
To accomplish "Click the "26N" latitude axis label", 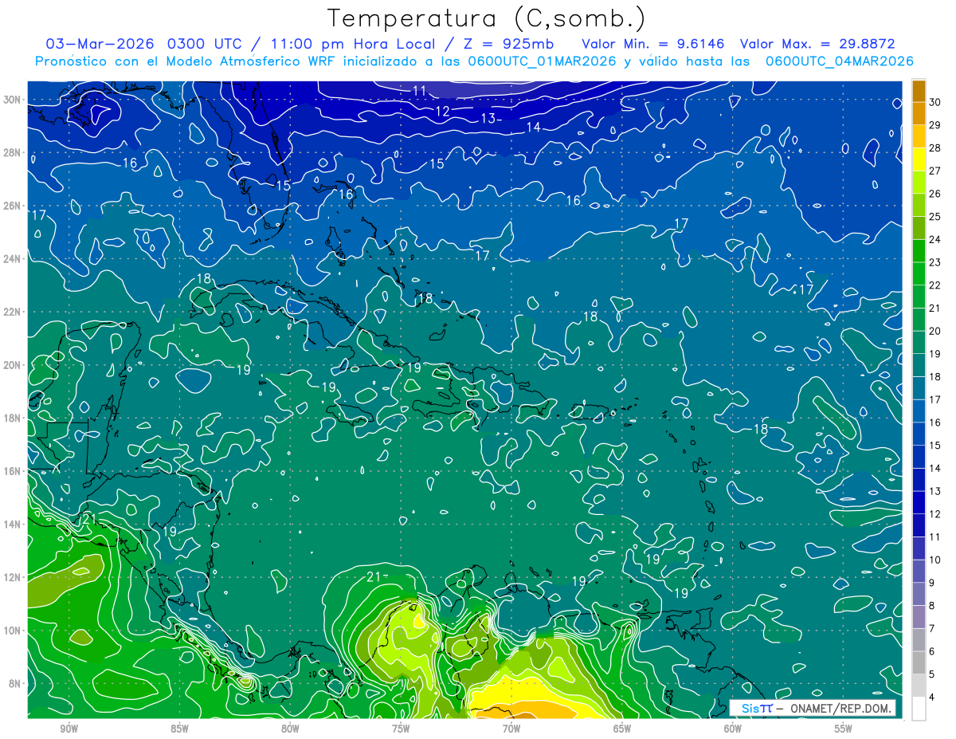I will coord(12,206).
